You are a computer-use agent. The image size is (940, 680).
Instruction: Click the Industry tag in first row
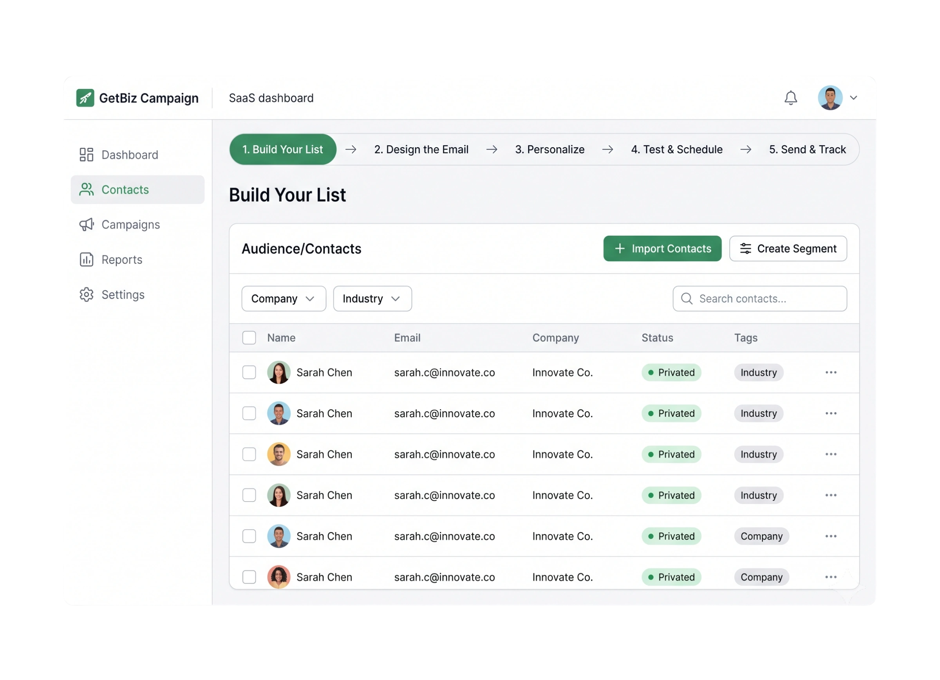pos(759,373)
